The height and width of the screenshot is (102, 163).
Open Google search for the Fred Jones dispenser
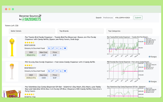coord(49,71)
